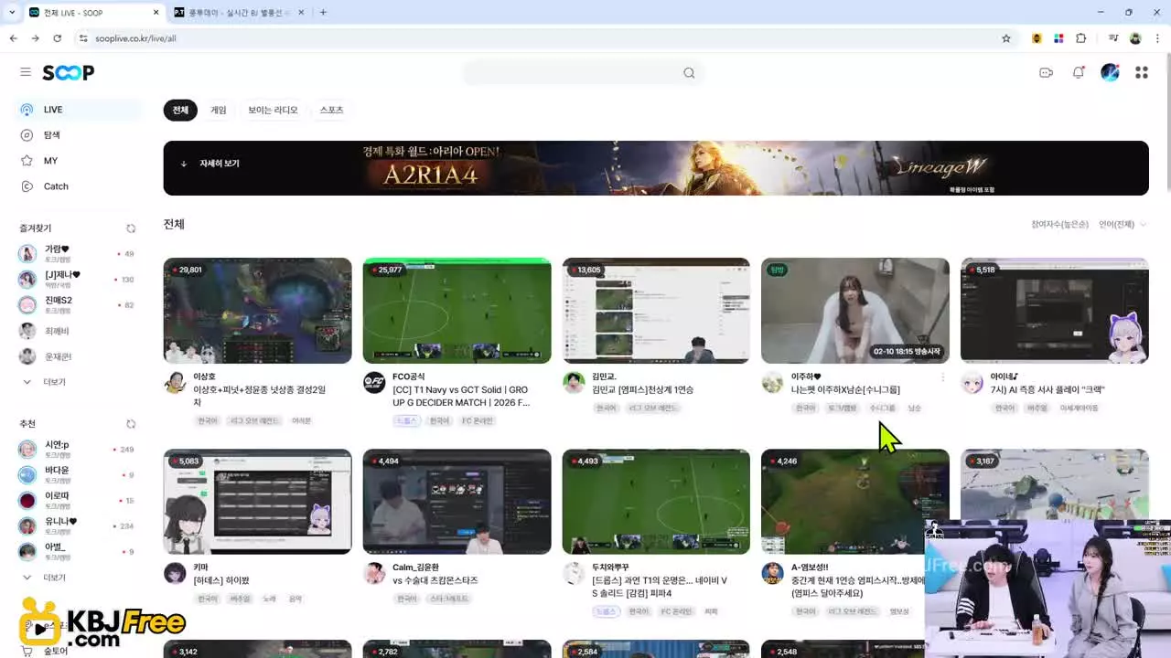The image size is (1171, 658).
Task: Click the yellow extension icon in toolbar
Action: [x=1037, y=38]
